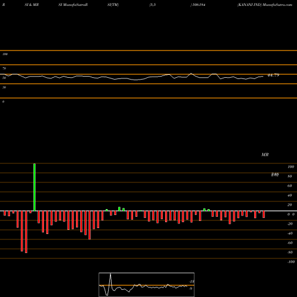The image size is (297, 297).
Task: Open the mini overview chart thumbnail at bottom
Action: 147,285
